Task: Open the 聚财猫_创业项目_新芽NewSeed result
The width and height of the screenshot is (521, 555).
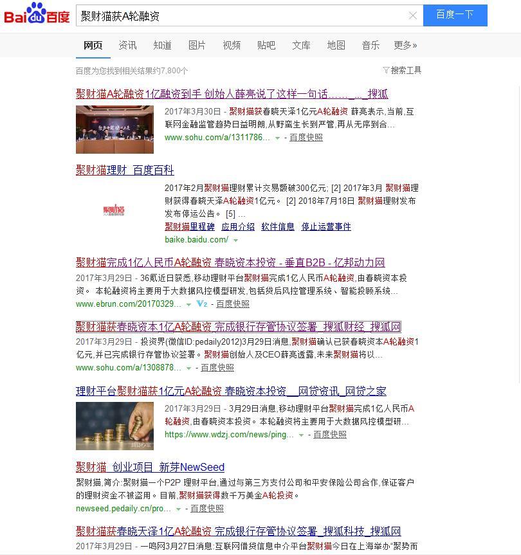Action: pos(150,468)
